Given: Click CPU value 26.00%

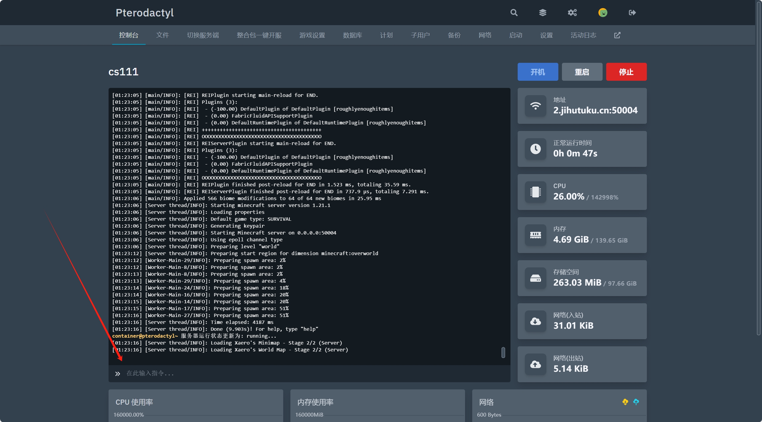Looking at the screenshot, I should pos(569,196).
